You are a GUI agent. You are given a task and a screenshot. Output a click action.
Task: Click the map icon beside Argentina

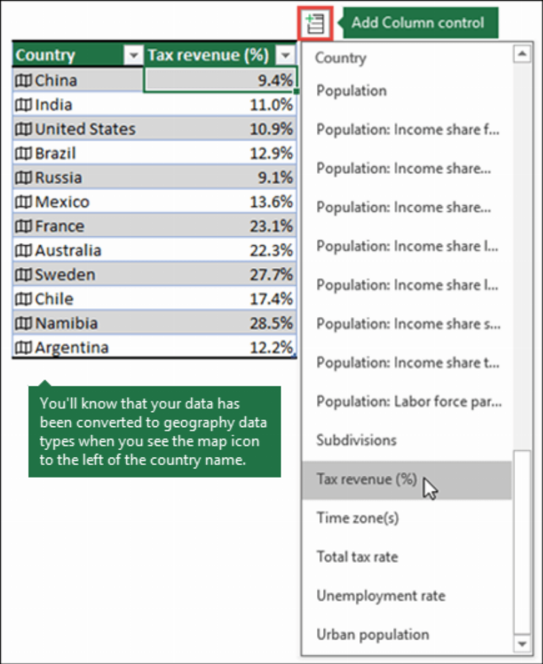coord(23,348)
